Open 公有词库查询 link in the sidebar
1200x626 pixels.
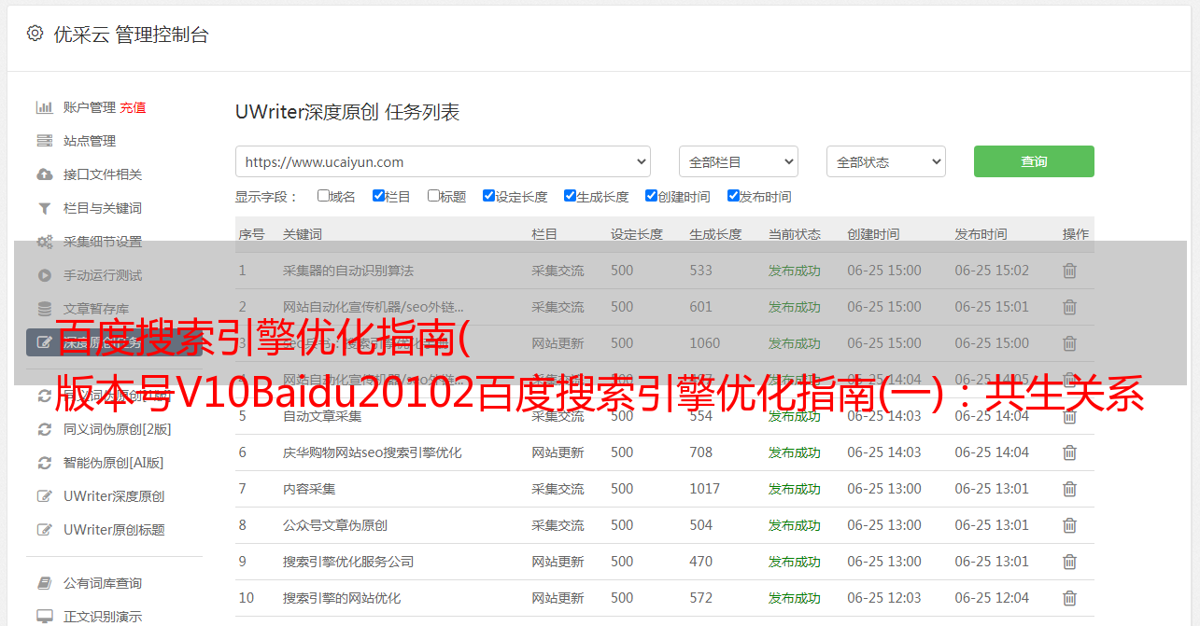[103, 583]
